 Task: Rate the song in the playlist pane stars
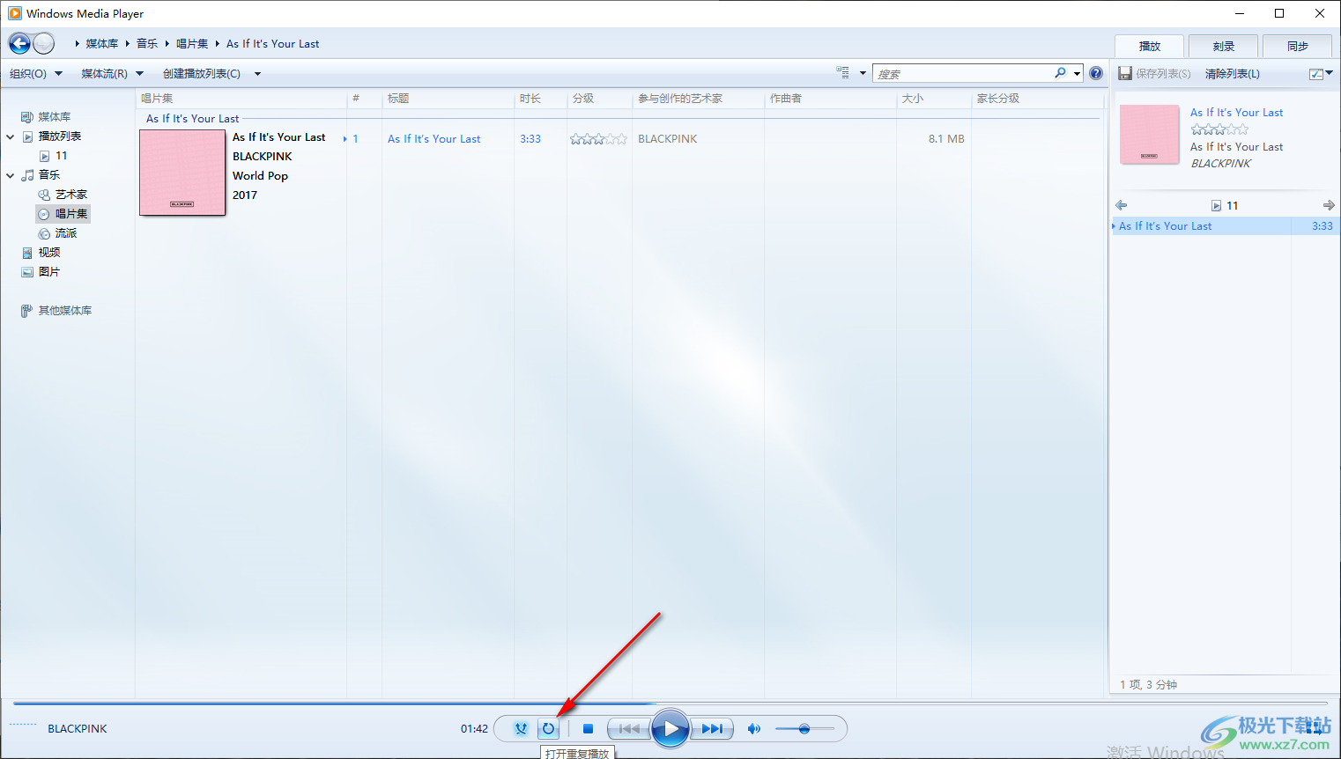1219,129
